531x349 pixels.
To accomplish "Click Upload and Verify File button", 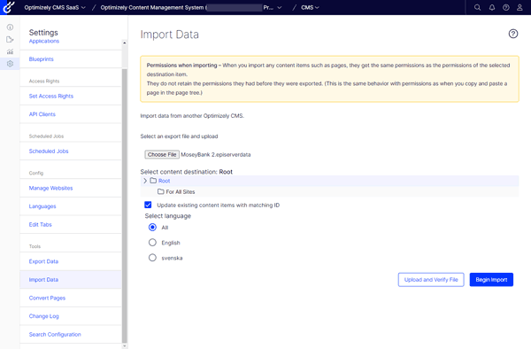I will (x=431, y=280).
